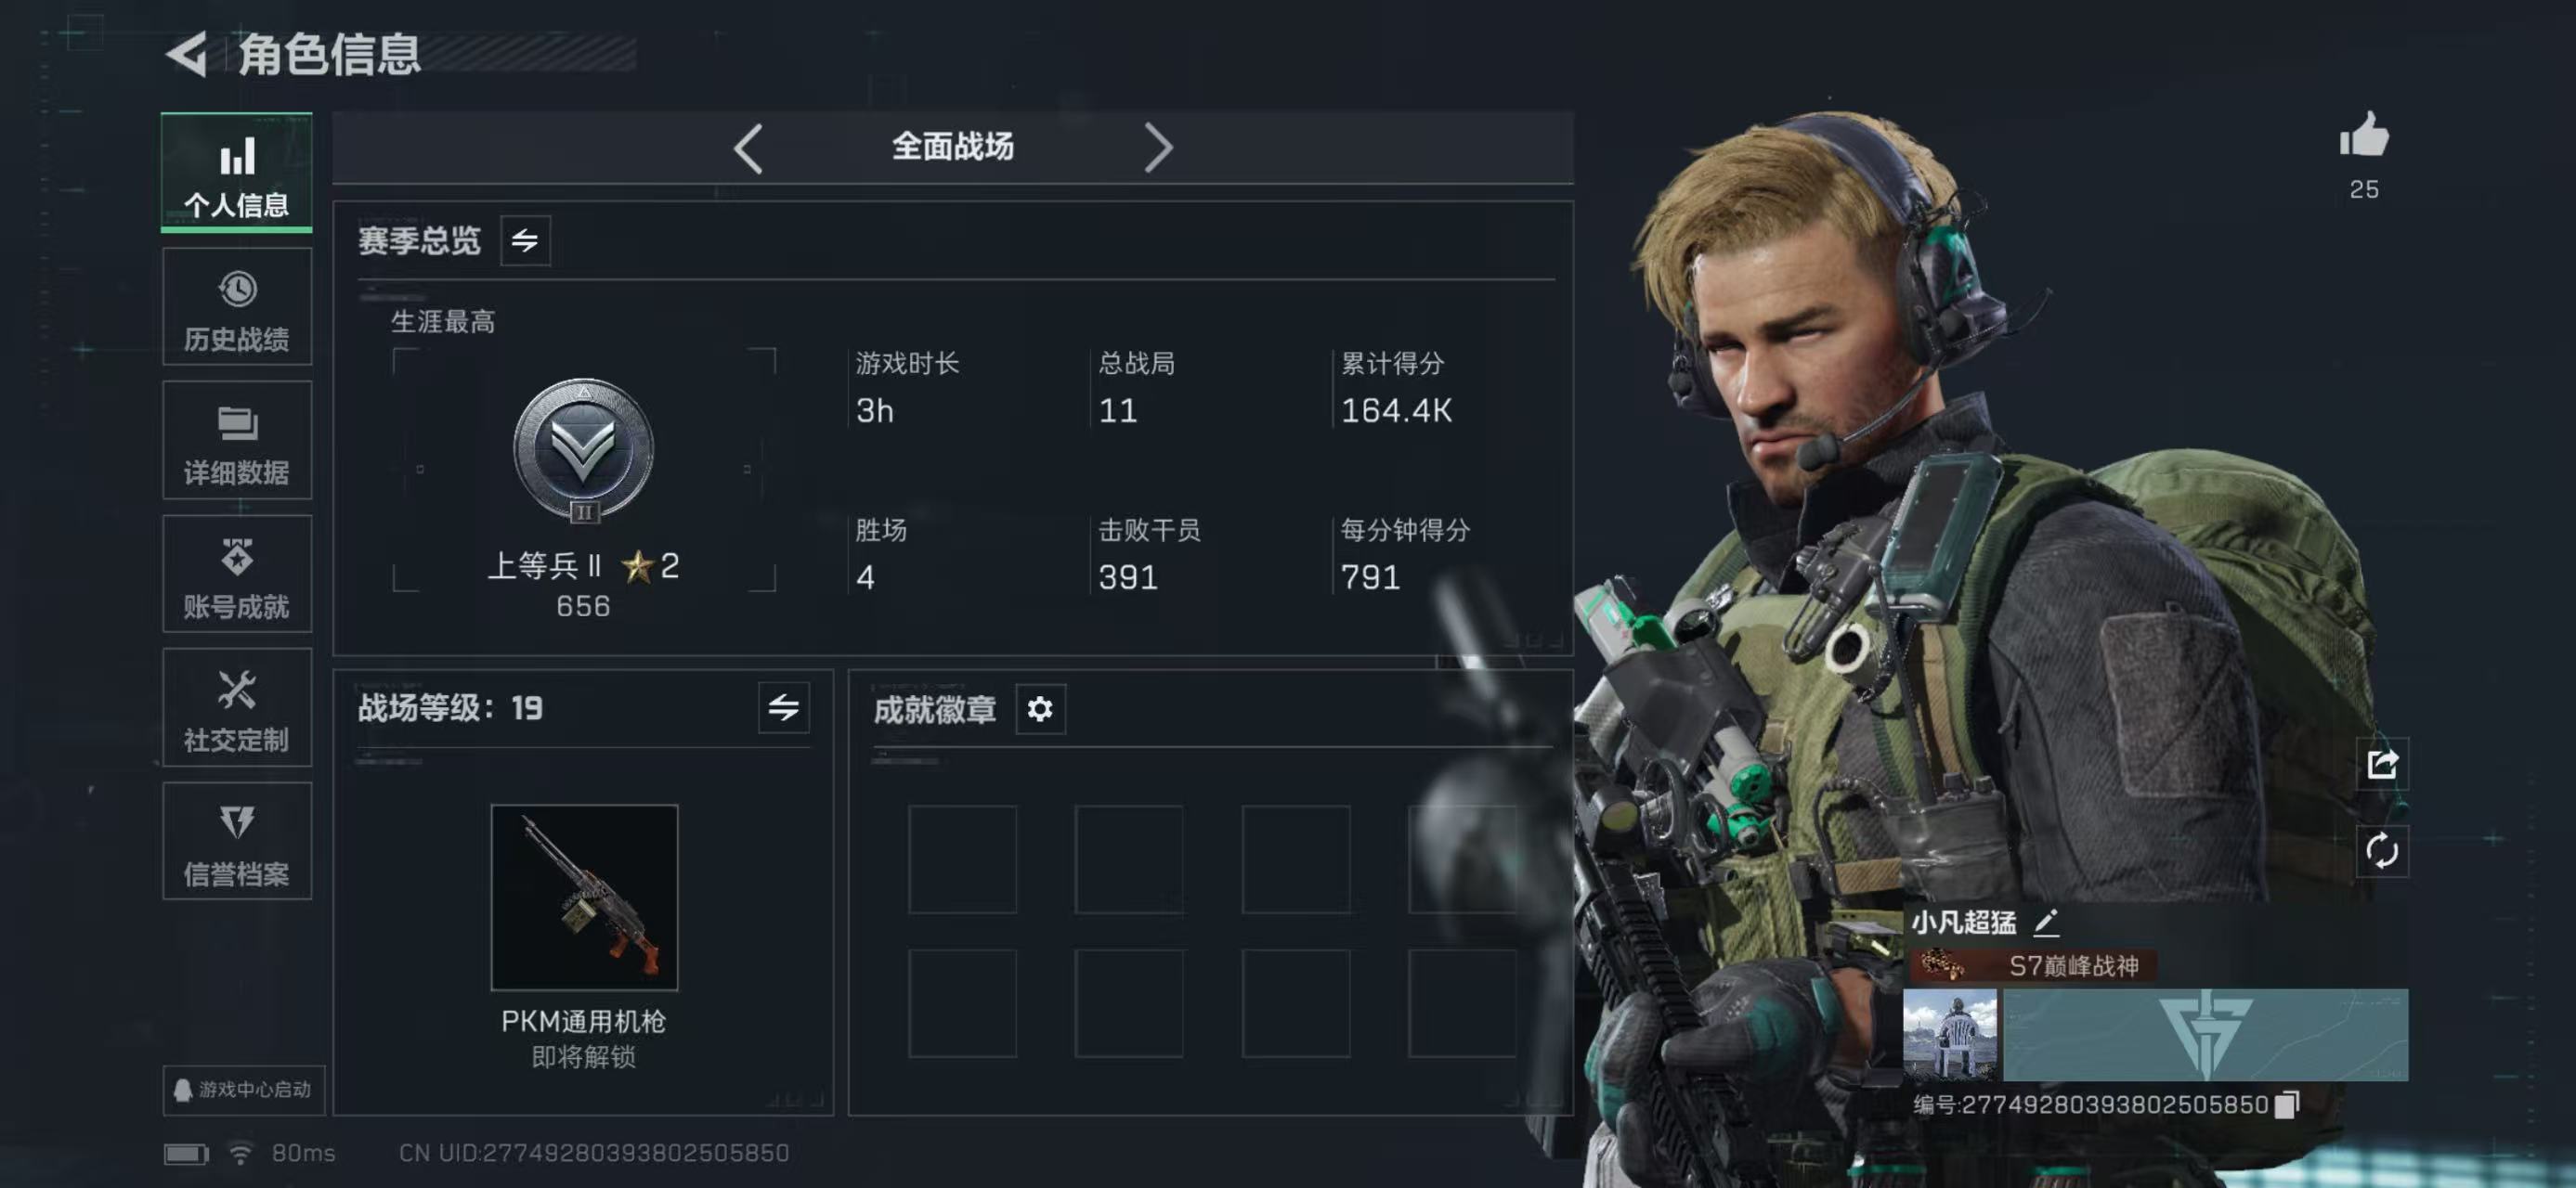Open the 社交定制 section
2576x1188 pixels.
tap(237, 707)
